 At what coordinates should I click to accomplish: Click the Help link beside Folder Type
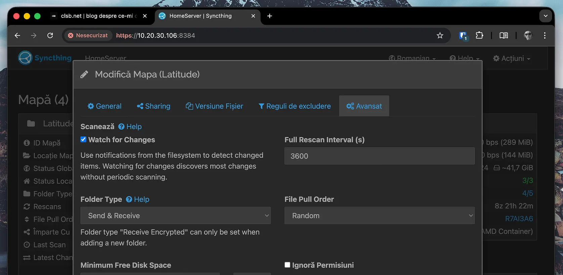pos(138,200)
